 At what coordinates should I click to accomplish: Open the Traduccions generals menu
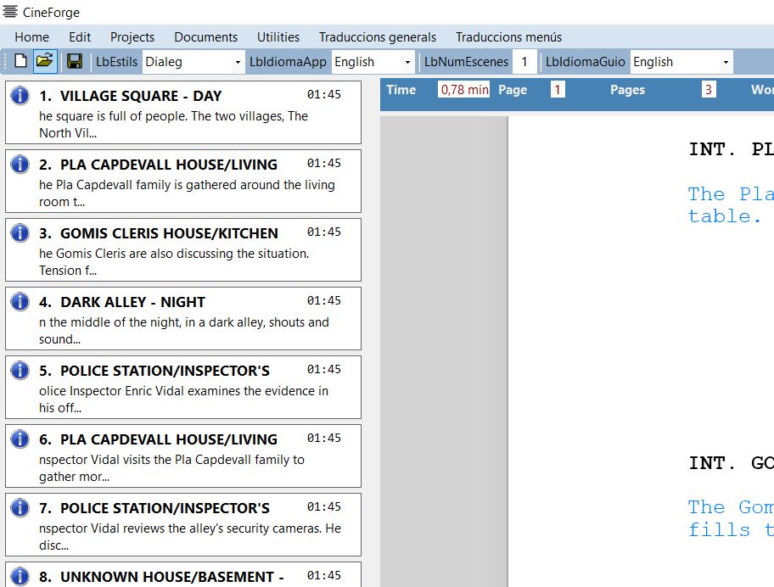click(378, 37)
